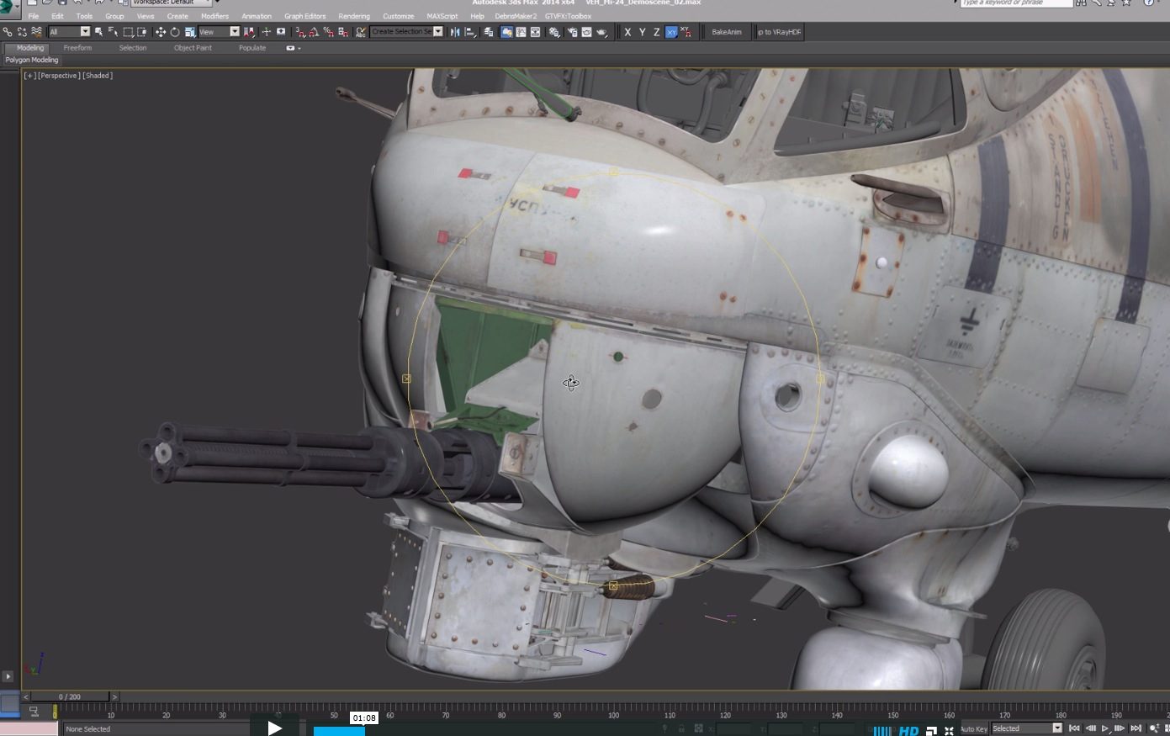Click the Render teapot icon
The height and width of the screenshot is (736, 1170).
(x=601, y=32)
